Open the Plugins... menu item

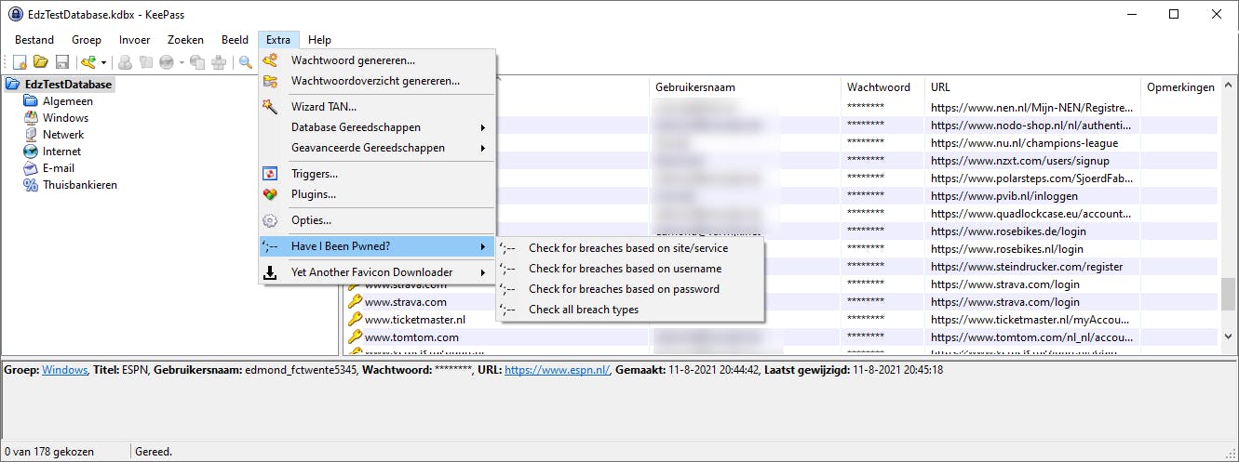coord(377,194)
